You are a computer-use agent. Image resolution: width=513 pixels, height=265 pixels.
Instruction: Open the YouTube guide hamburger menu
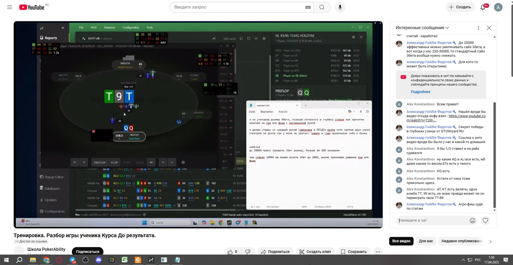(x=10, y=7)
